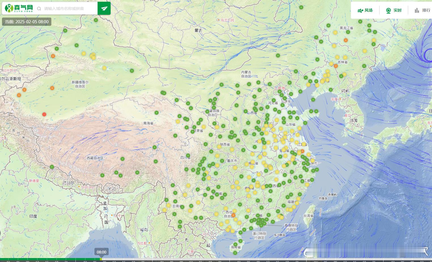Click the 内蒙古自治区 map label
The image size is (432, 262).
(246, 74)
